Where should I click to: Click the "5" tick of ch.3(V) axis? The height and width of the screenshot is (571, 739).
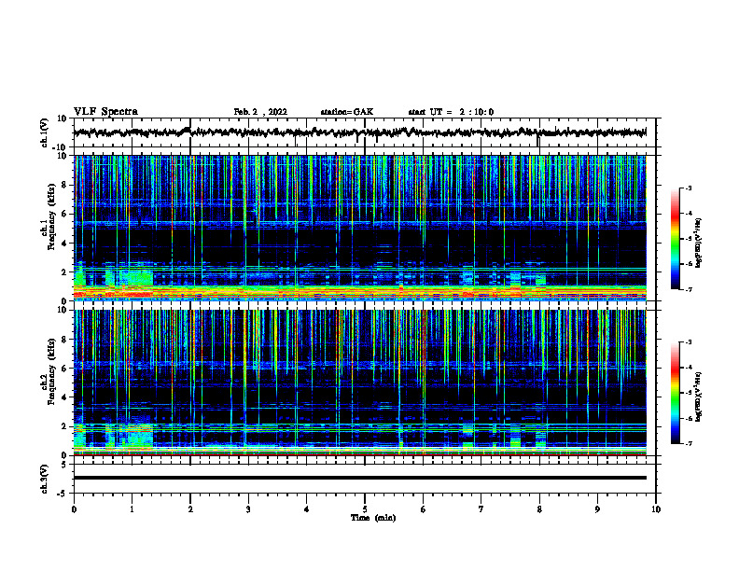64,465
